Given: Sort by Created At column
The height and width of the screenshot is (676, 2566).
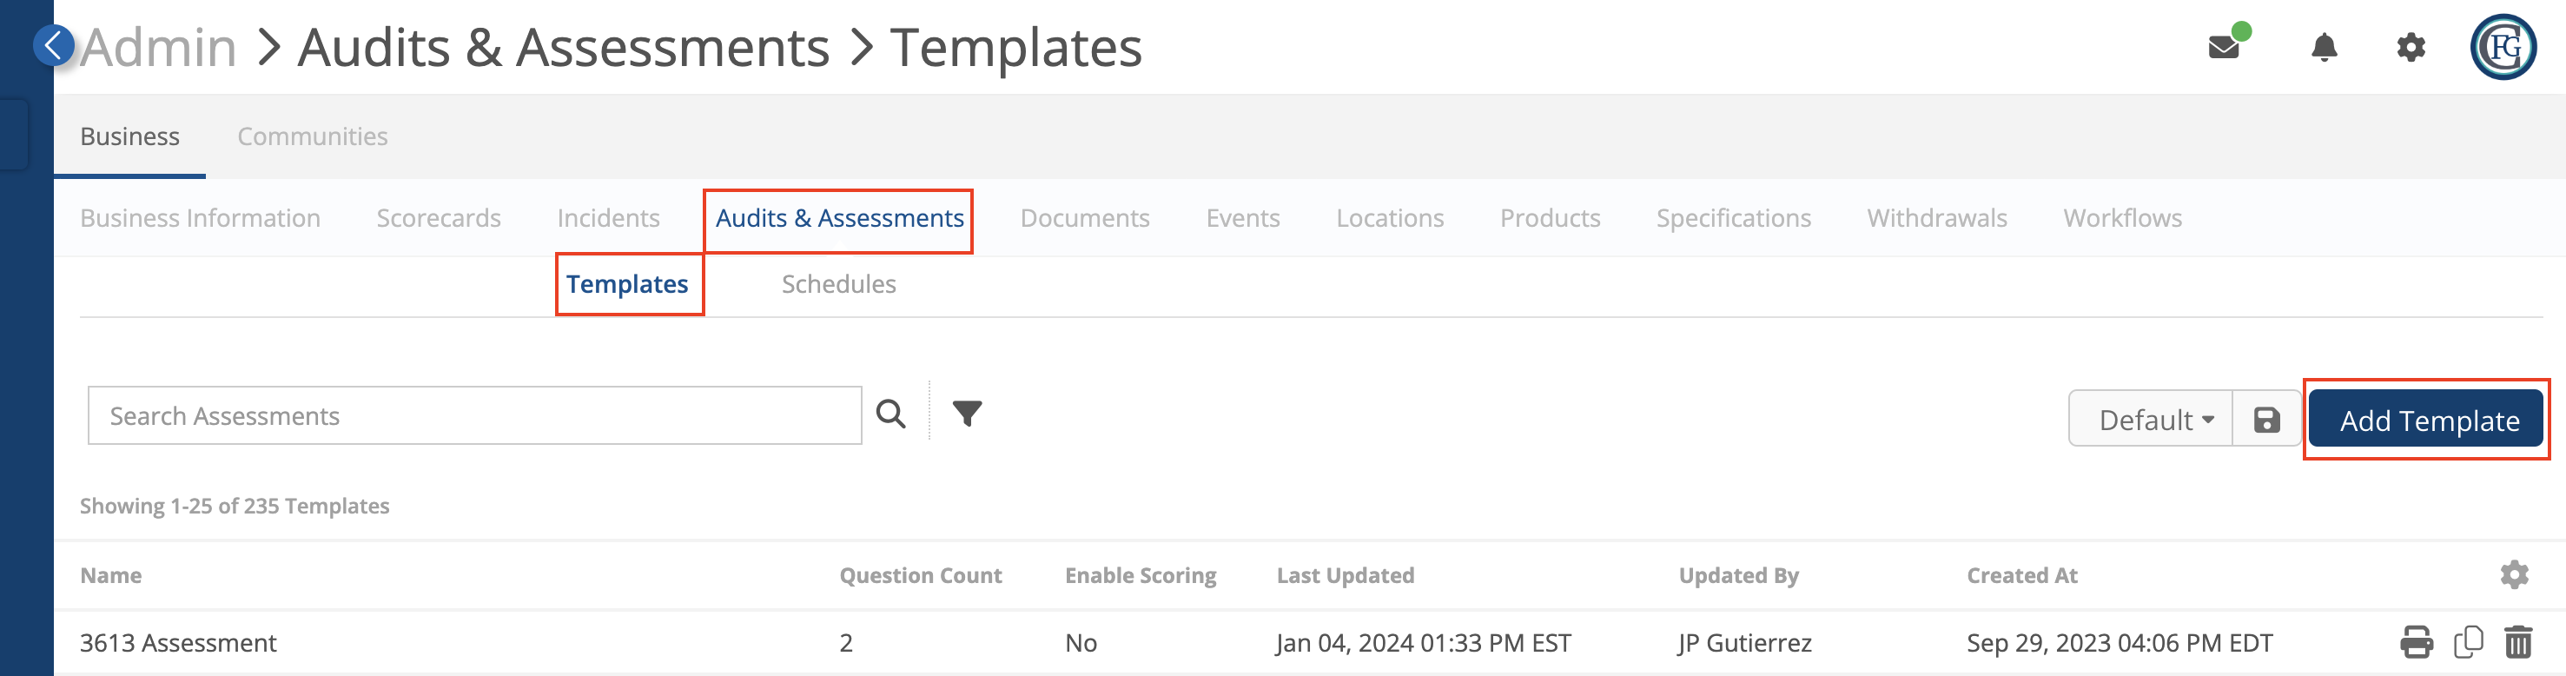Looking at the screenshot, I should (2021, 575).
